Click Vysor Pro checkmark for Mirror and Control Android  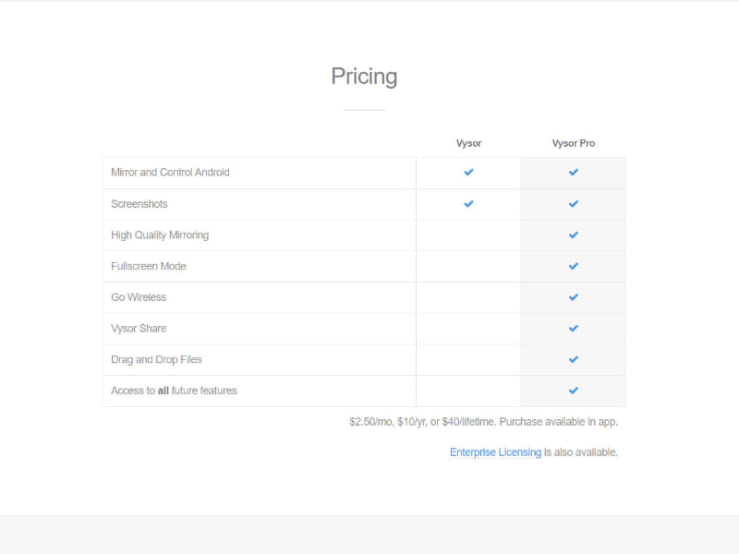(573, 173)
